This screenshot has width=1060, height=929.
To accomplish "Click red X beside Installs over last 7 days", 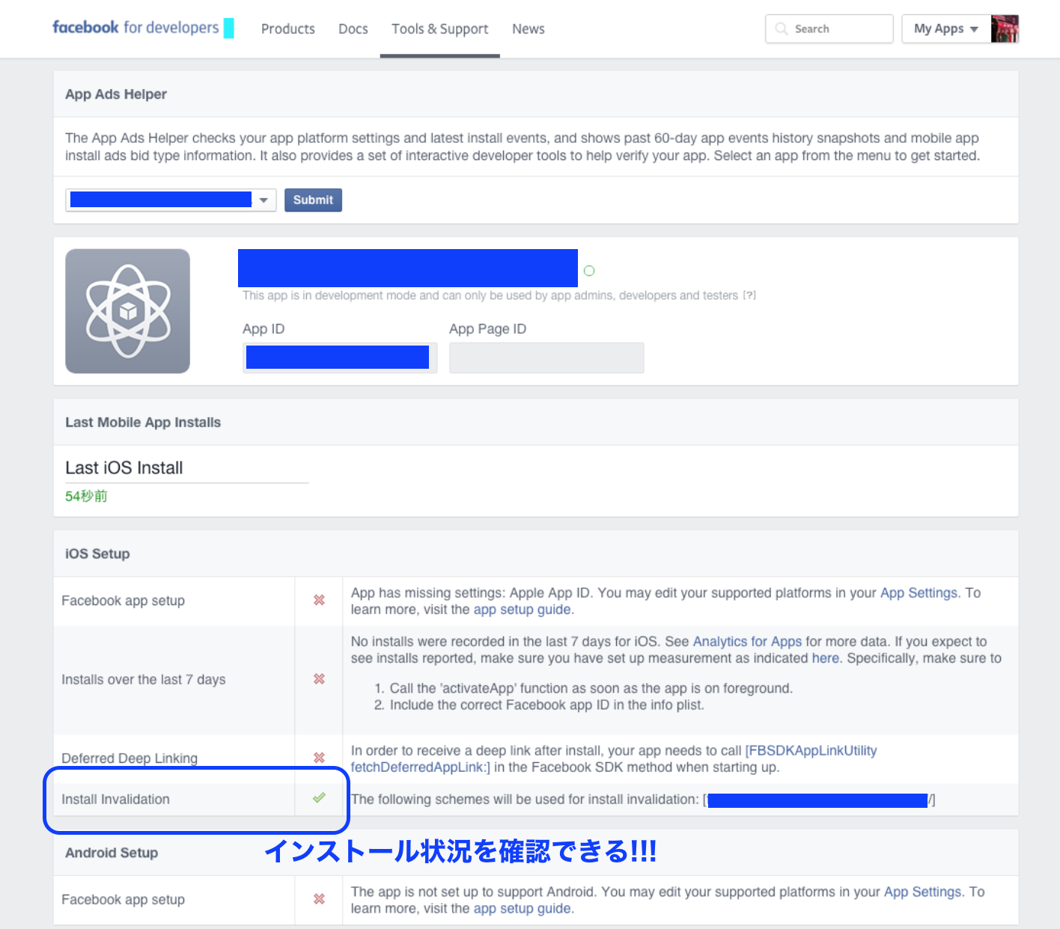I will click(319, 678).
